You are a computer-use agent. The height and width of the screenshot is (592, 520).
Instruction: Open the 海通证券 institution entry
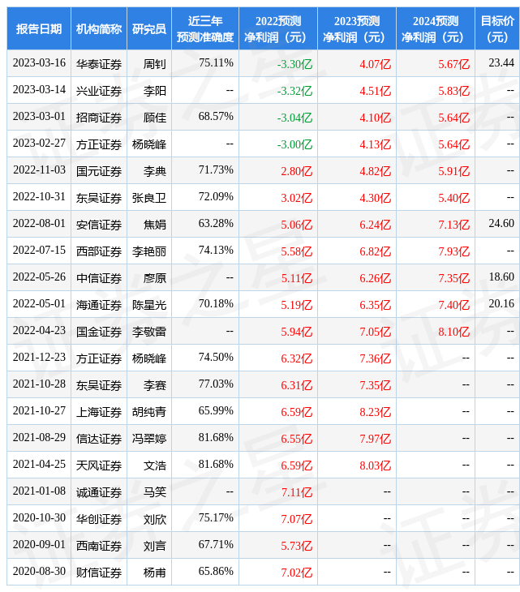pyautogui.click(x=99, y=304)
